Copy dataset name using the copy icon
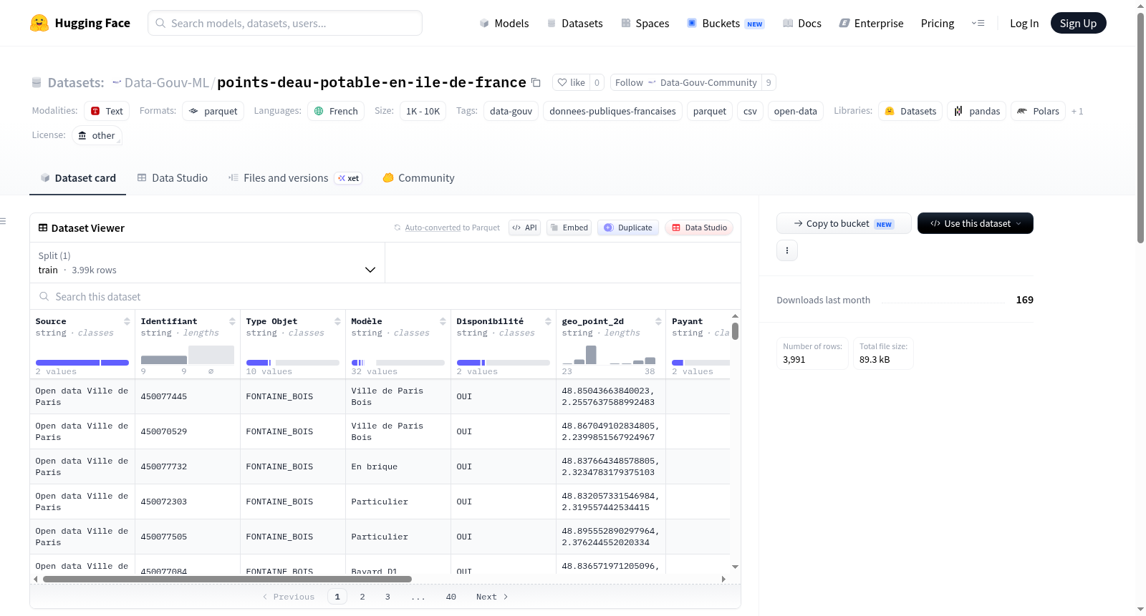Image resolution: width=1146 pixels, height=616 pixels. [536, 82]
